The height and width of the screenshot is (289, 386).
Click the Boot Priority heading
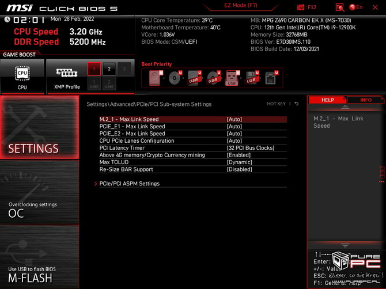[157, 64]
